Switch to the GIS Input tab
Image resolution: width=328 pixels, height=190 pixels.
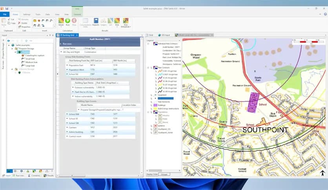(x=164, y=35)
